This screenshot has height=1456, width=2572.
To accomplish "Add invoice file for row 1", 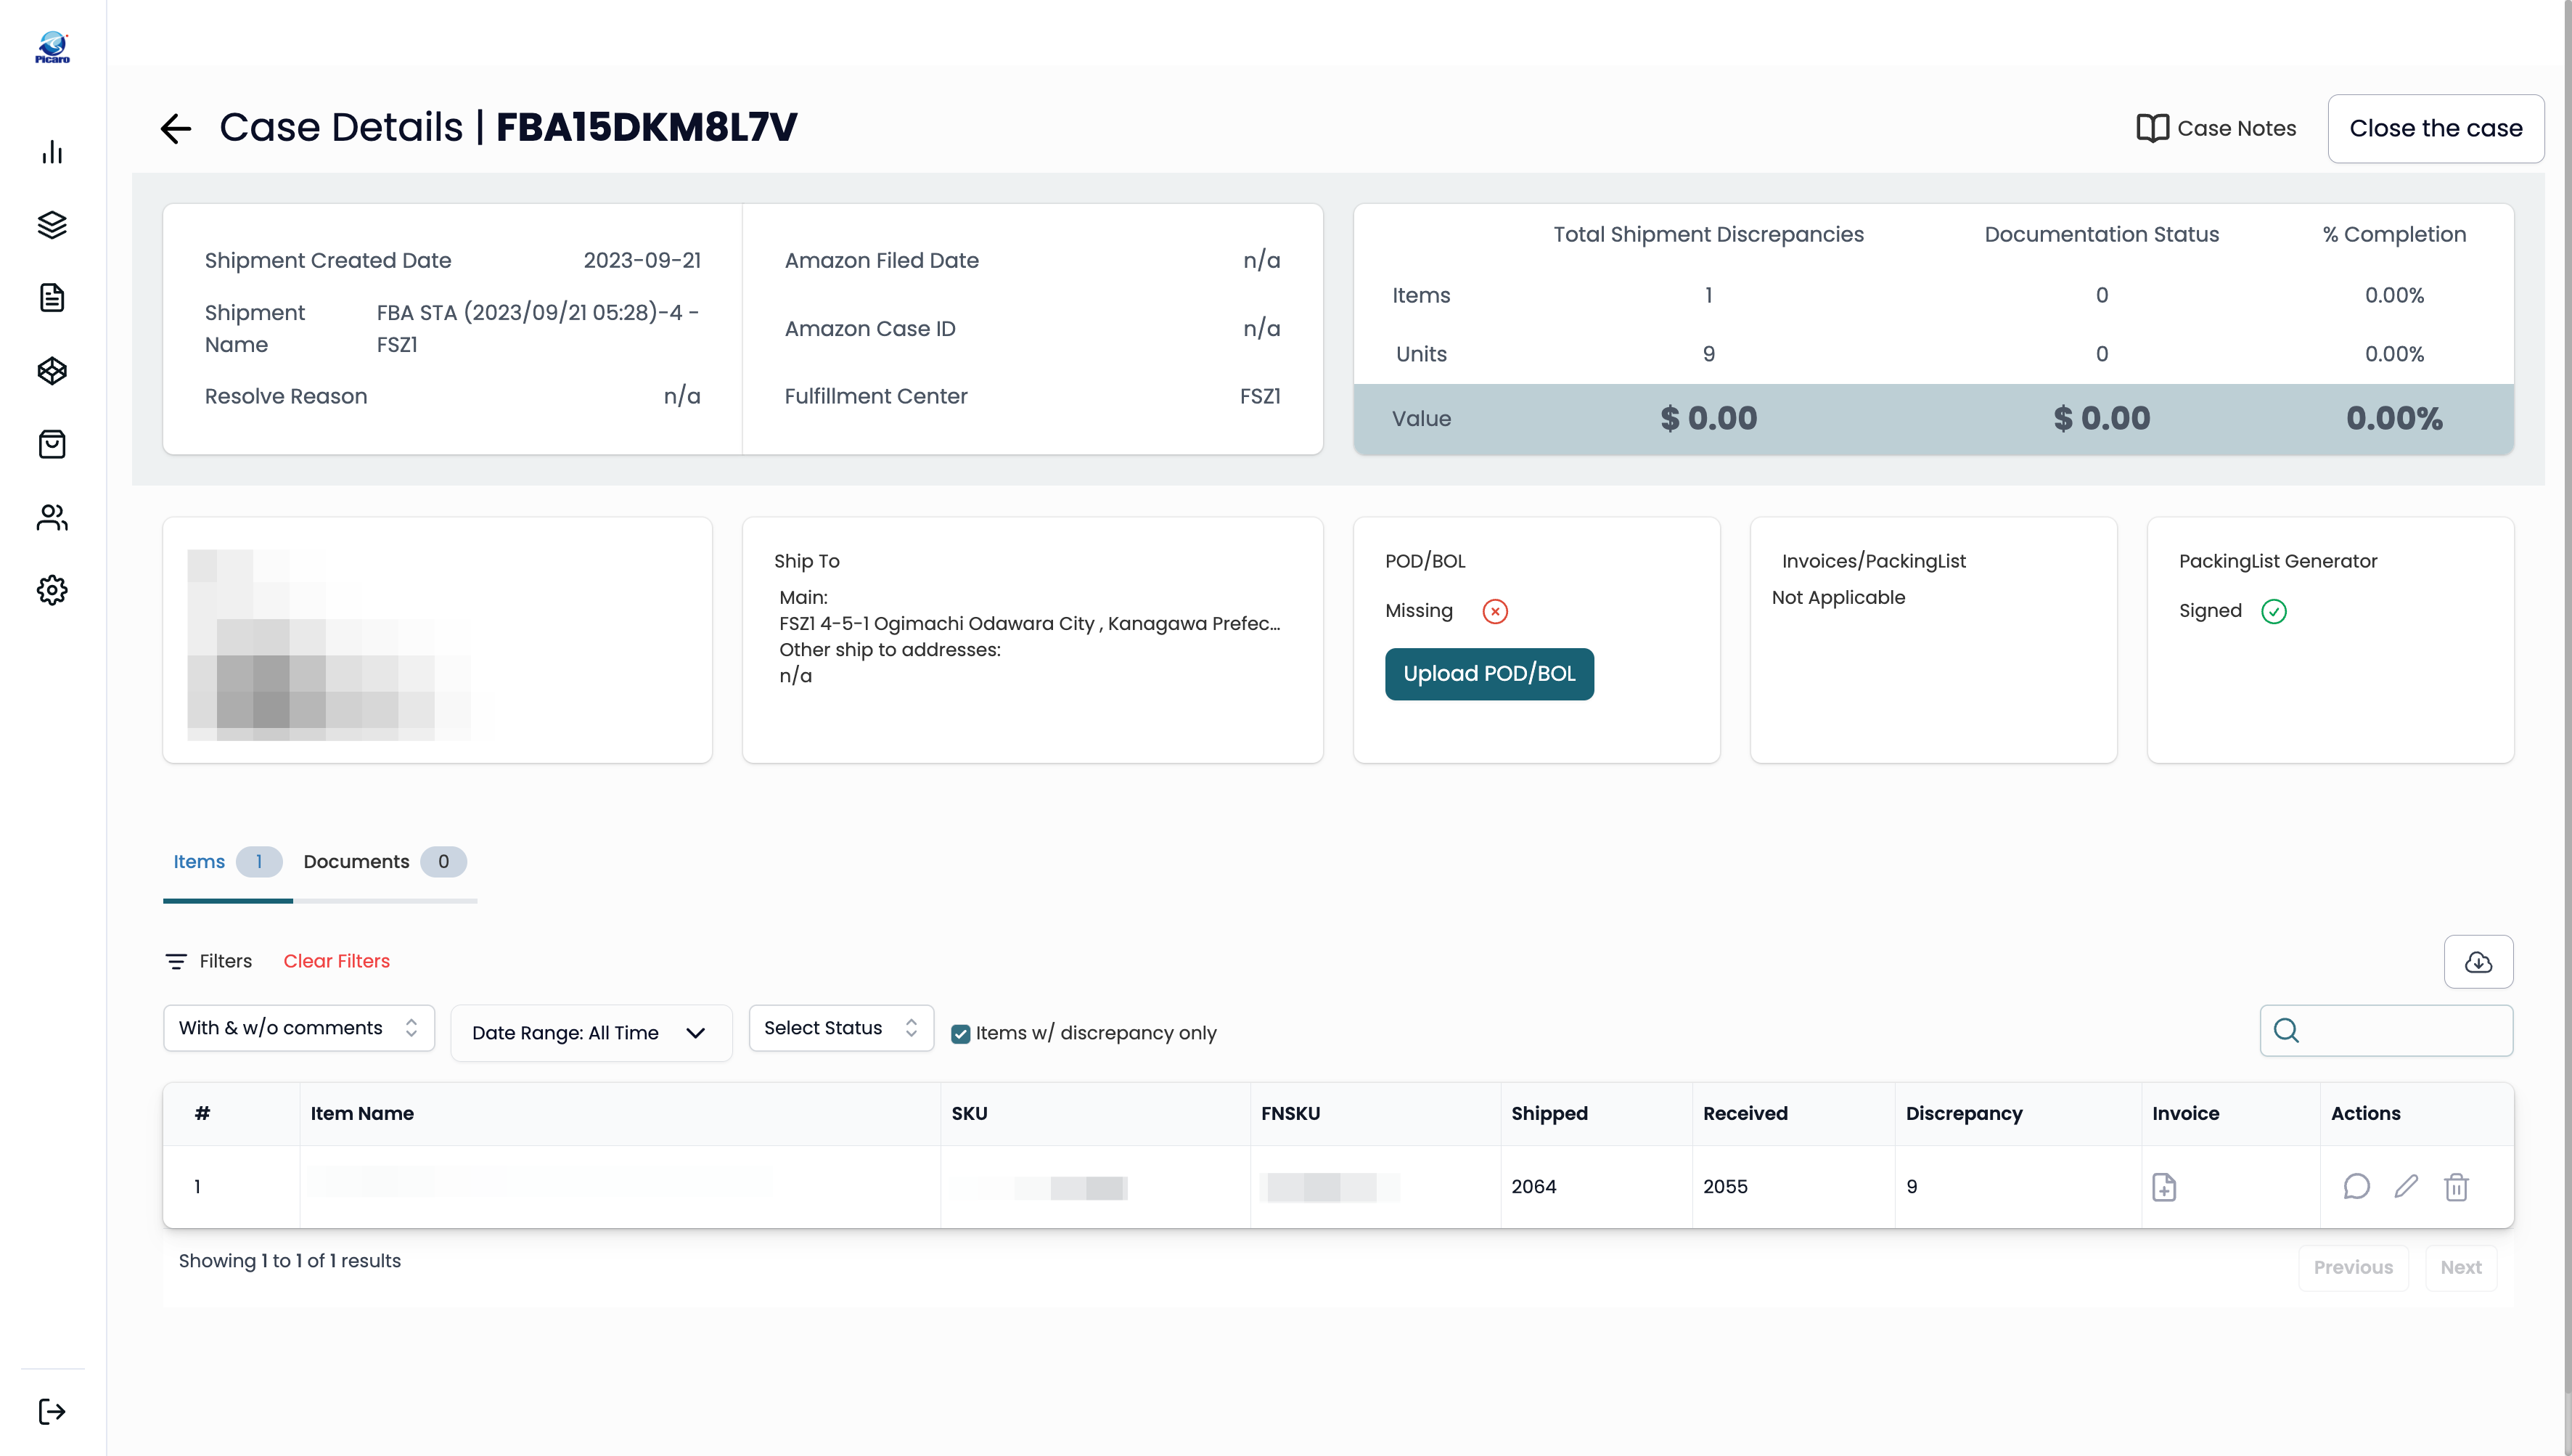I will [2164, 1187].
